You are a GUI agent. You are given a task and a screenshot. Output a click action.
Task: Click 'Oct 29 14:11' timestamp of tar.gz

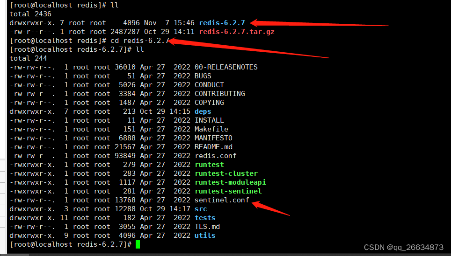(169, 32)
